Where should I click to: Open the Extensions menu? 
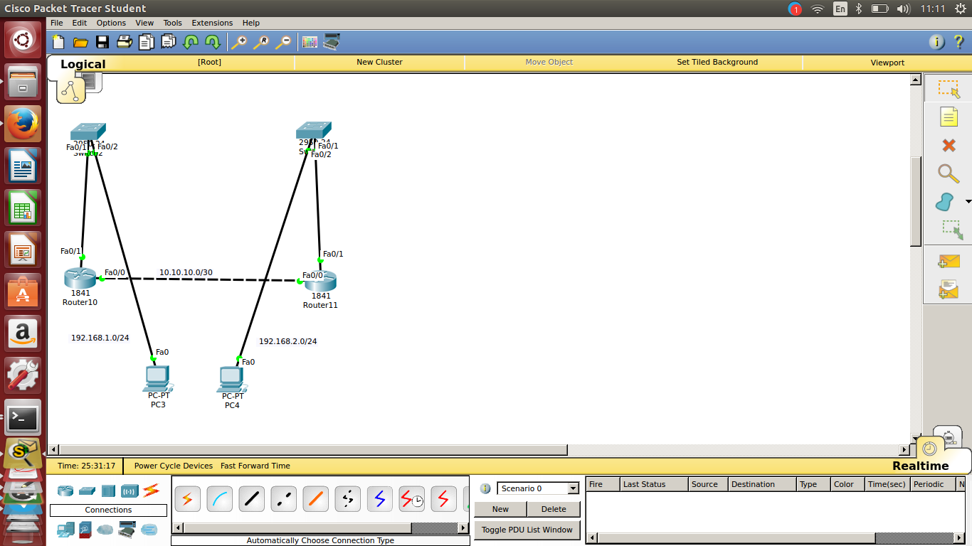211,23
